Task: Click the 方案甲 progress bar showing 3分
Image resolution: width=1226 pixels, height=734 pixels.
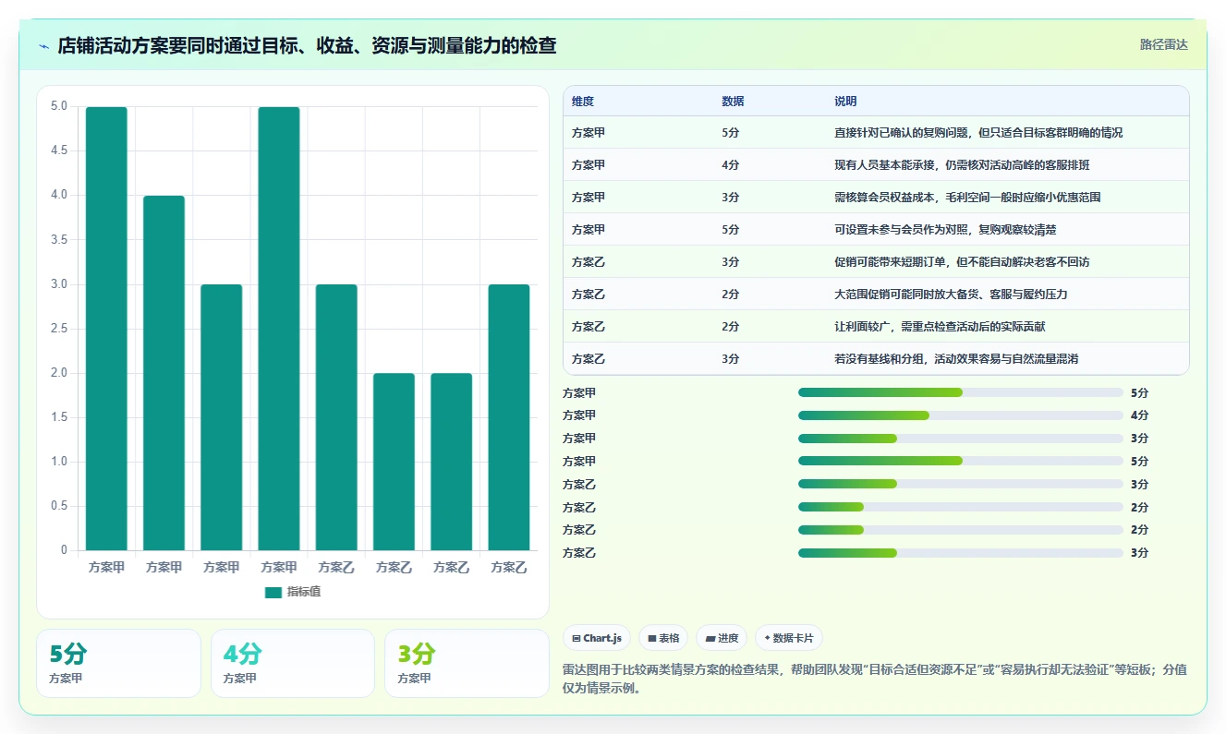Action: (960, 439)
